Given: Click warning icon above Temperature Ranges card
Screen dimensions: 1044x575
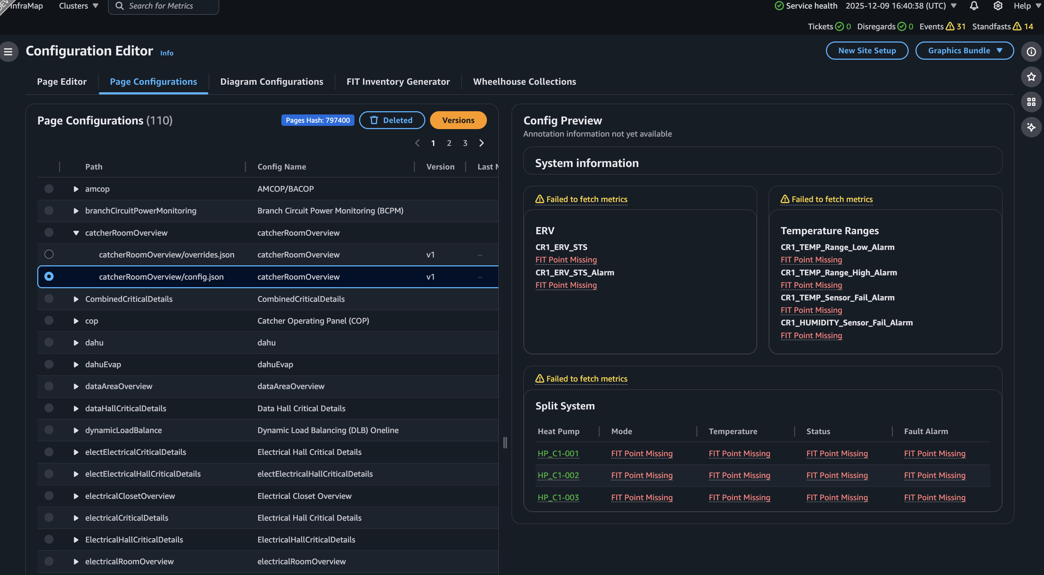Looking at the screenshot, I should 785,199.
